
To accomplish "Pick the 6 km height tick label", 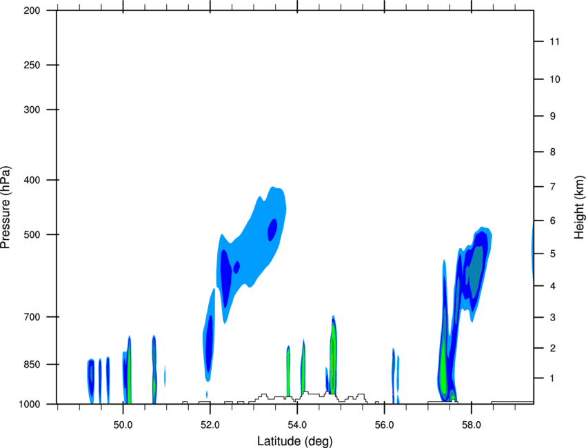I will tap(552, 221).
